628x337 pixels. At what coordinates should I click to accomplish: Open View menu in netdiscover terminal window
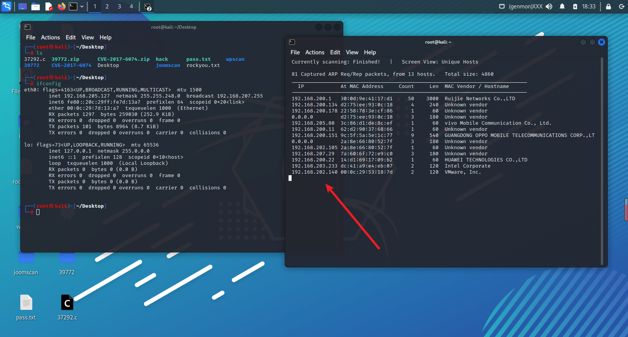click(x=352, y=52)
